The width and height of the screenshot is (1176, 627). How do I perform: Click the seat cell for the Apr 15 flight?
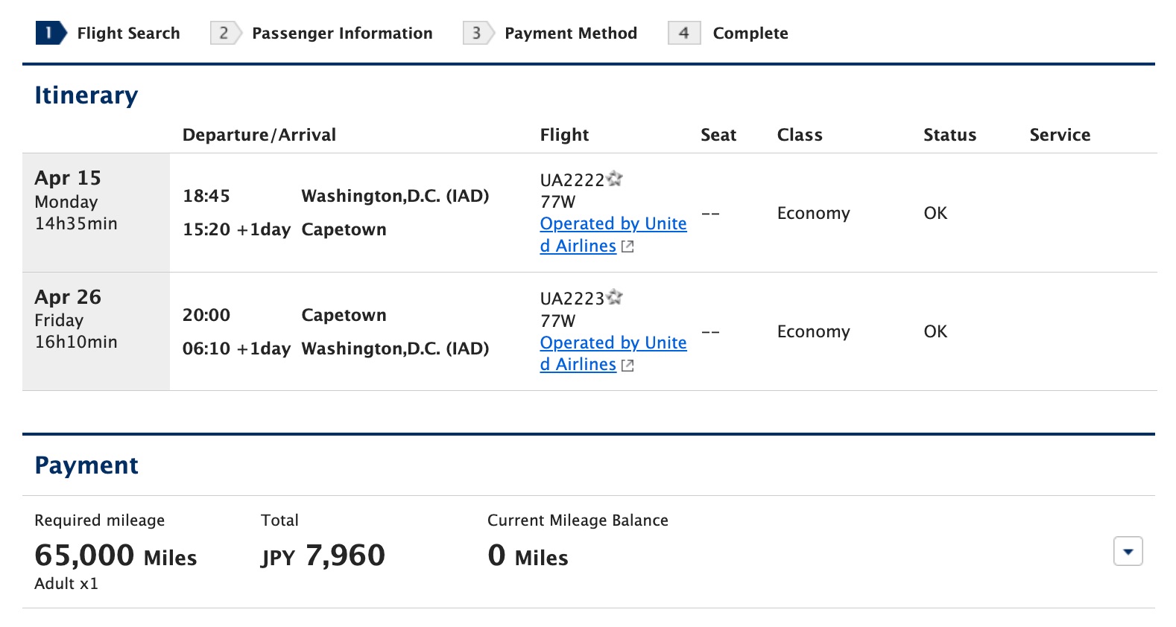[x=712, y=213]
